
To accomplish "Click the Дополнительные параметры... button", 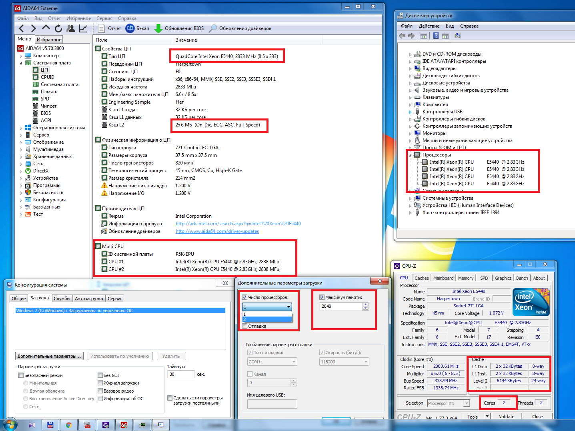I will [x=49, y=356].
